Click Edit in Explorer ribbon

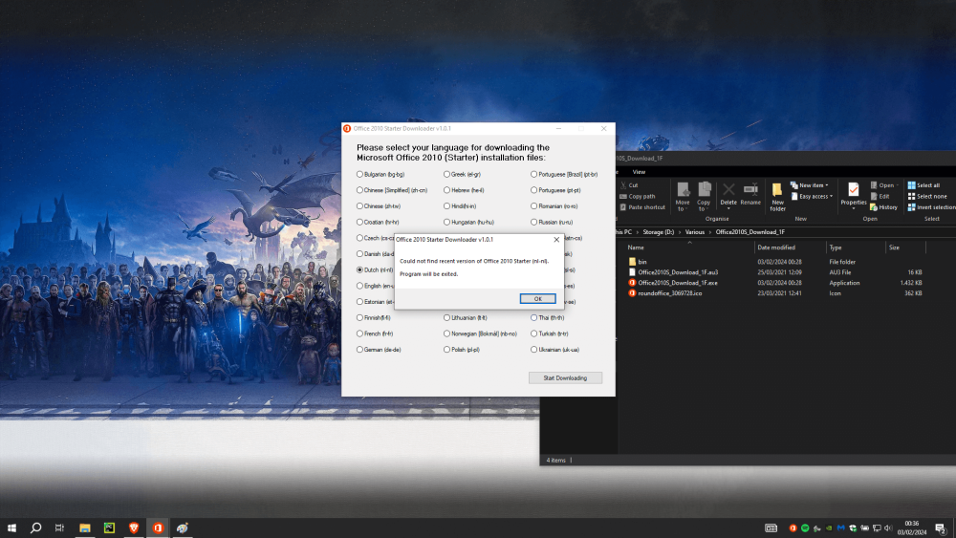(880, 196)
